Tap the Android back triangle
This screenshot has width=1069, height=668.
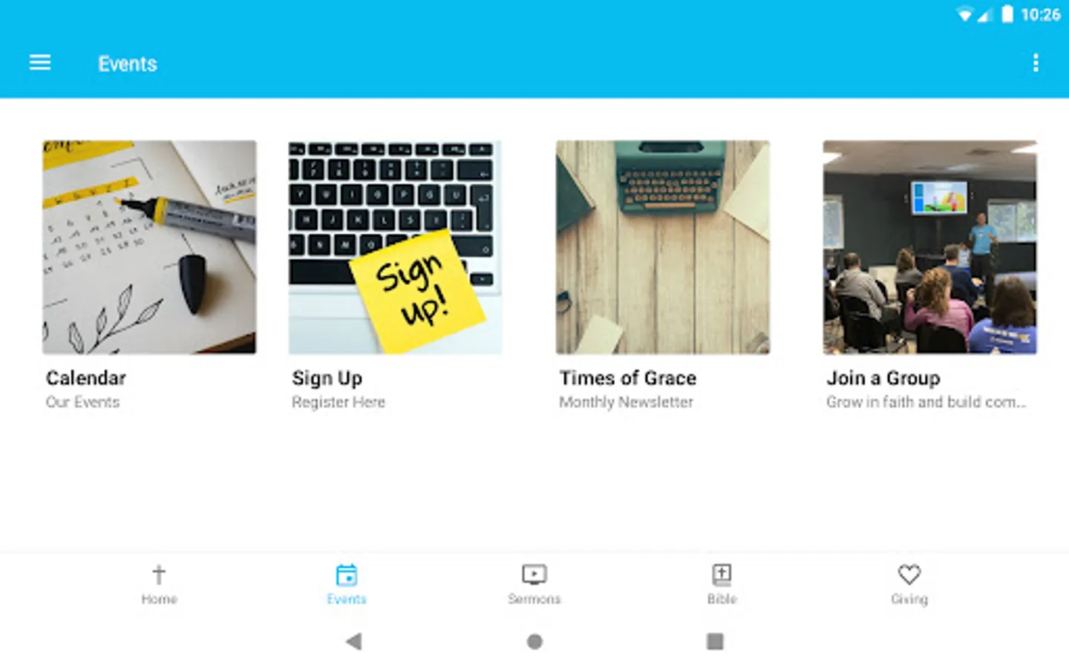[354, 641]
